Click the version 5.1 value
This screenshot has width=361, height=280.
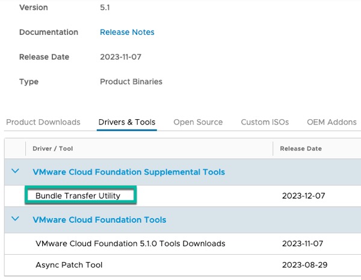coord(106,8)
